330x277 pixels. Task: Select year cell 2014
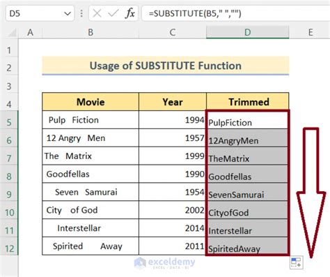tap(173, 228)
